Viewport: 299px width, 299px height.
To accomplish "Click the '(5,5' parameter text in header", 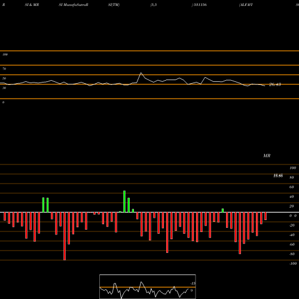I will click(x=154, y=5).
